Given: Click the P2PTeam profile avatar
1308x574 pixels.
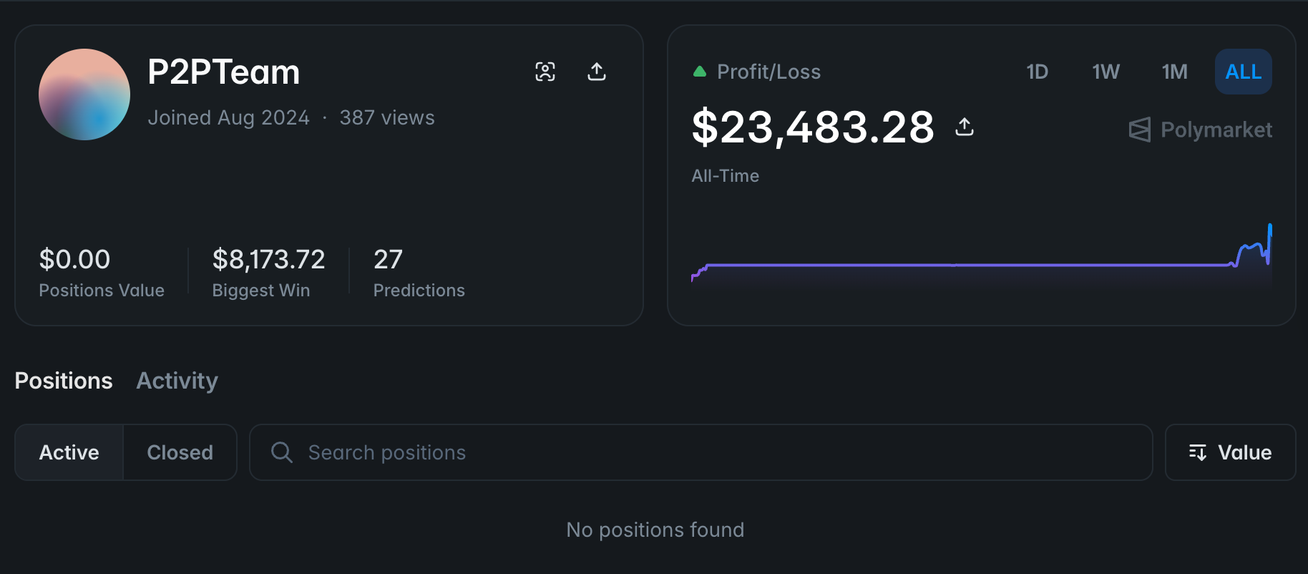Looking at the screenshot, I should coord(84,94).
